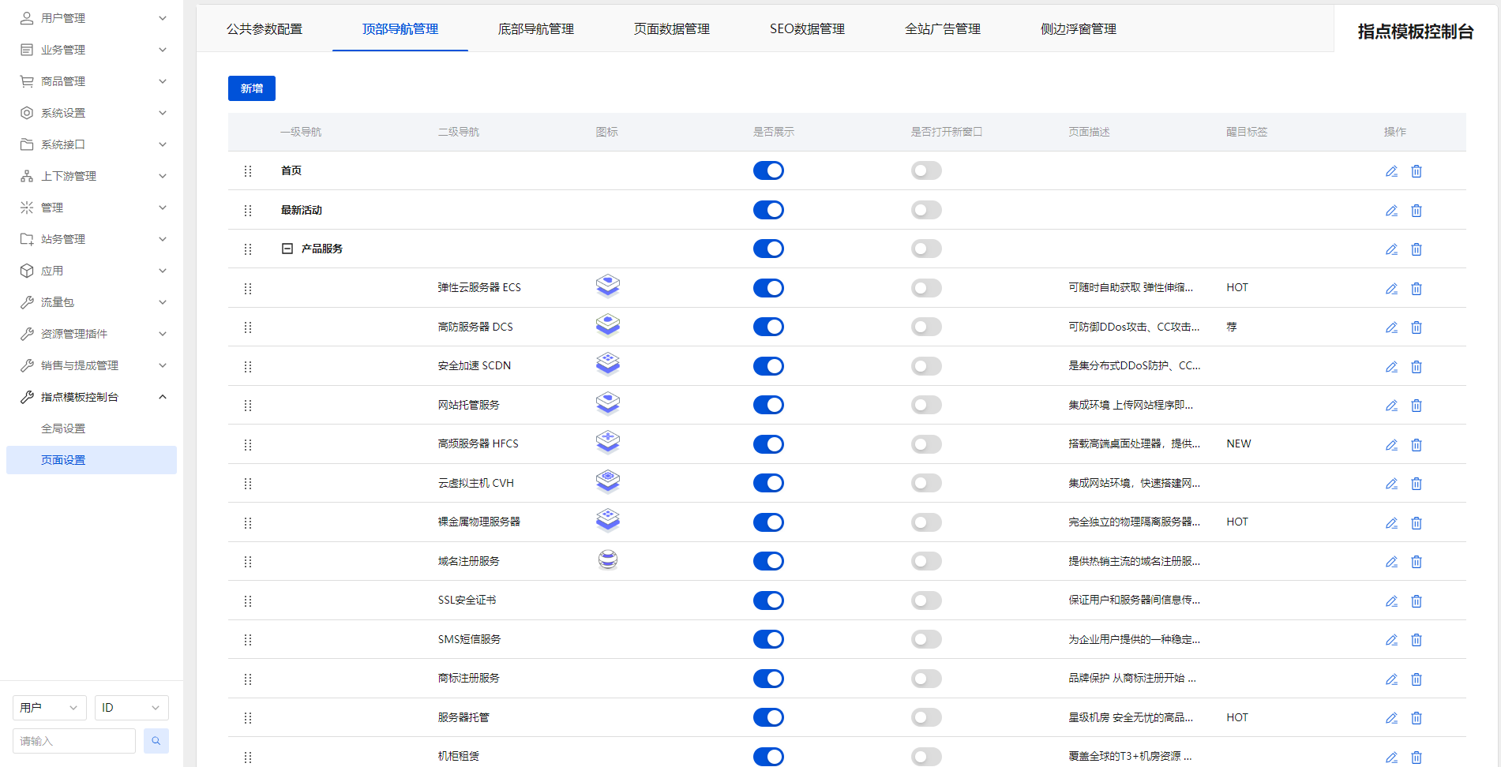Delete the SMS短信服务 entry
Screen dimensions: 1501x767
tap(1417, 640)
